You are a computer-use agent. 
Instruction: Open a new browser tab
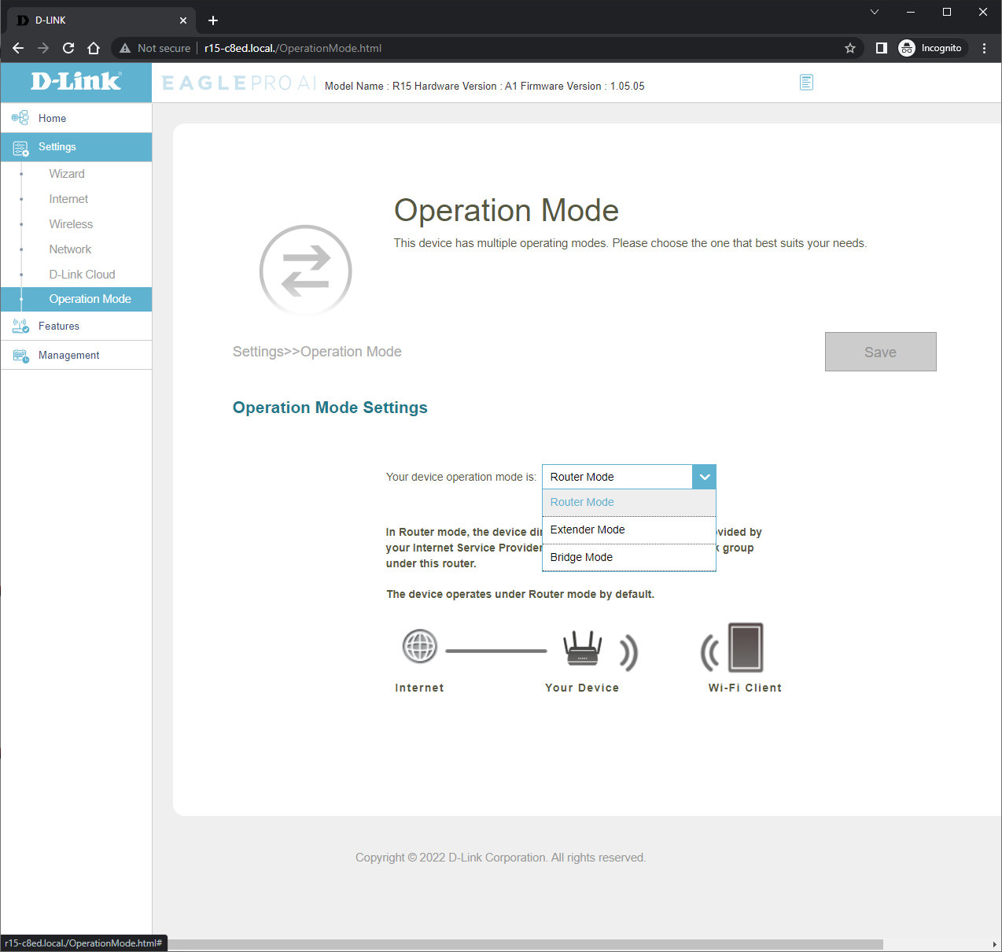pos(213,20)
